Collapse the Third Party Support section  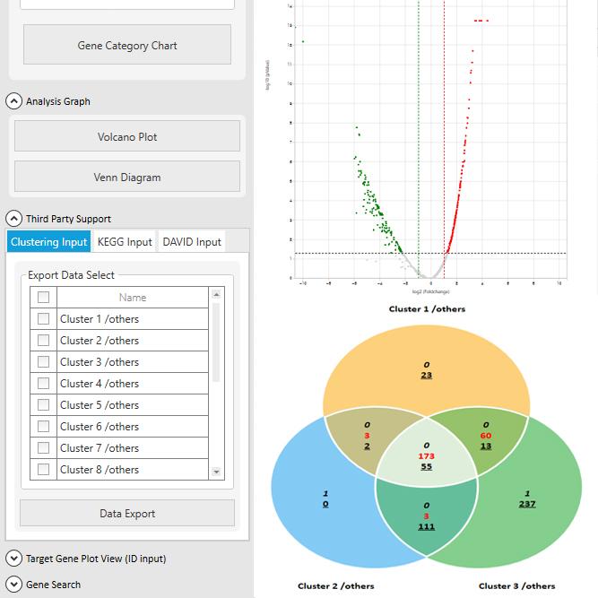click(x=13, y=219)
